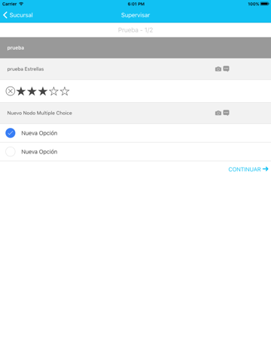The height and width of the screenshot is (361, 271).
Task: Tap the Supervisar title
Action: pyautogui.click(x=135, y=15)
